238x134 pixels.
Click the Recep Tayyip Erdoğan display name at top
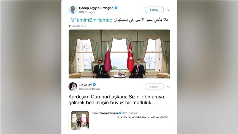tap(96, 8)
